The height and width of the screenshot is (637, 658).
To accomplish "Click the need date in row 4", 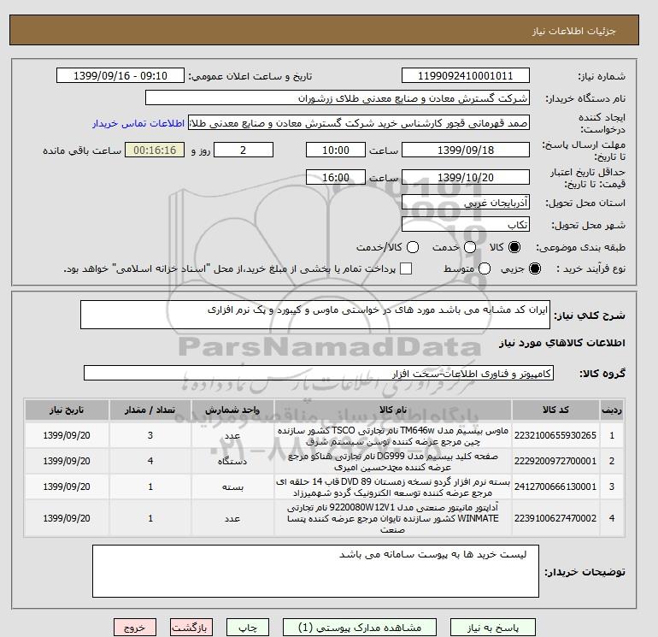I will (x=67, y=518).
